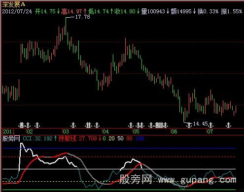Click the red up arrow after 高14.97
The image size is (244, 192).
(85, 11)
